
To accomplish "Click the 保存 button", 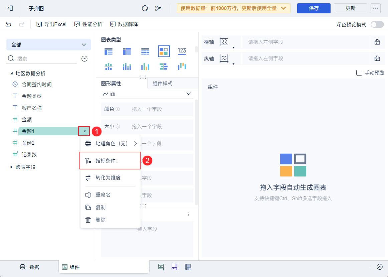I will (x=314, y=8).
